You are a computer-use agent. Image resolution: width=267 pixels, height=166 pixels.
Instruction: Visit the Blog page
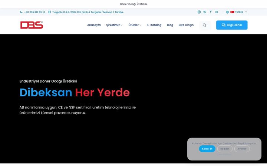(170, 25)
